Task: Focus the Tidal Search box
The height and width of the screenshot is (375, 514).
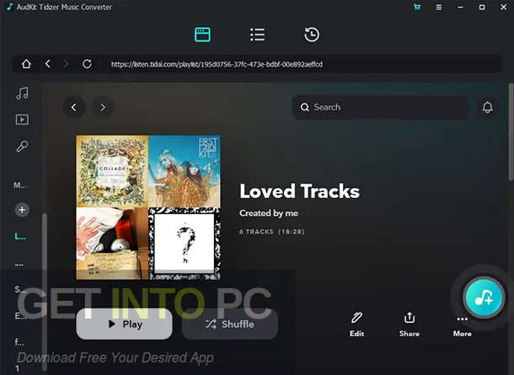Action: [381, 107]
